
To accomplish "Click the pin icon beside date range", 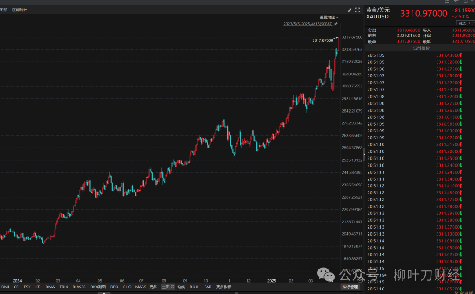I will [x=336, y=24].
